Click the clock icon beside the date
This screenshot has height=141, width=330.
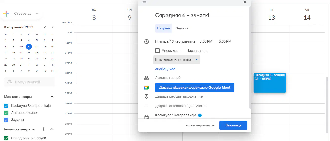(x=146, y=42)
